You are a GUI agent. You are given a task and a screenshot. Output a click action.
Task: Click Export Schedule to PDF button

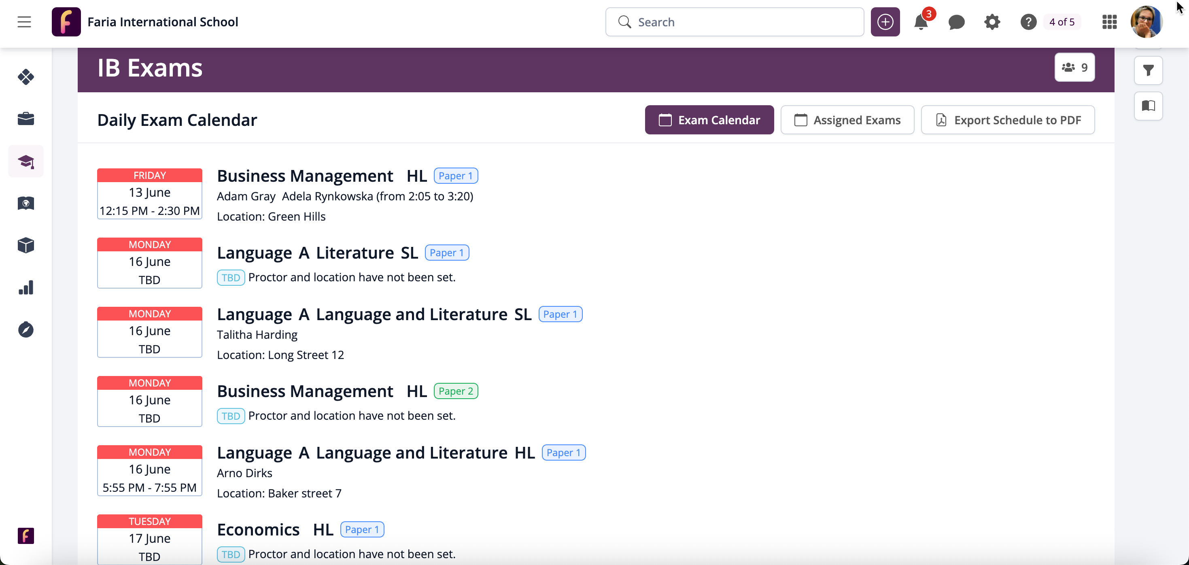pyautogui.click(x=1008, y=120)
